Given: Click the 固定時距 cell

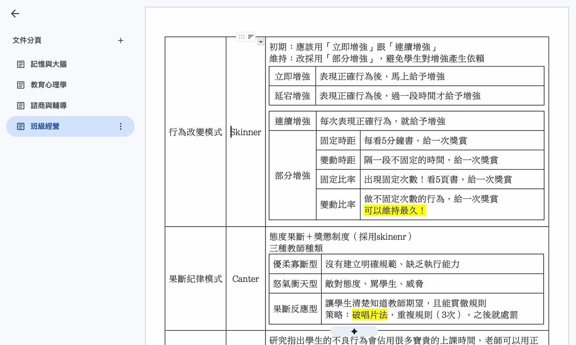Looking at the screenshot, I should 338,140.
